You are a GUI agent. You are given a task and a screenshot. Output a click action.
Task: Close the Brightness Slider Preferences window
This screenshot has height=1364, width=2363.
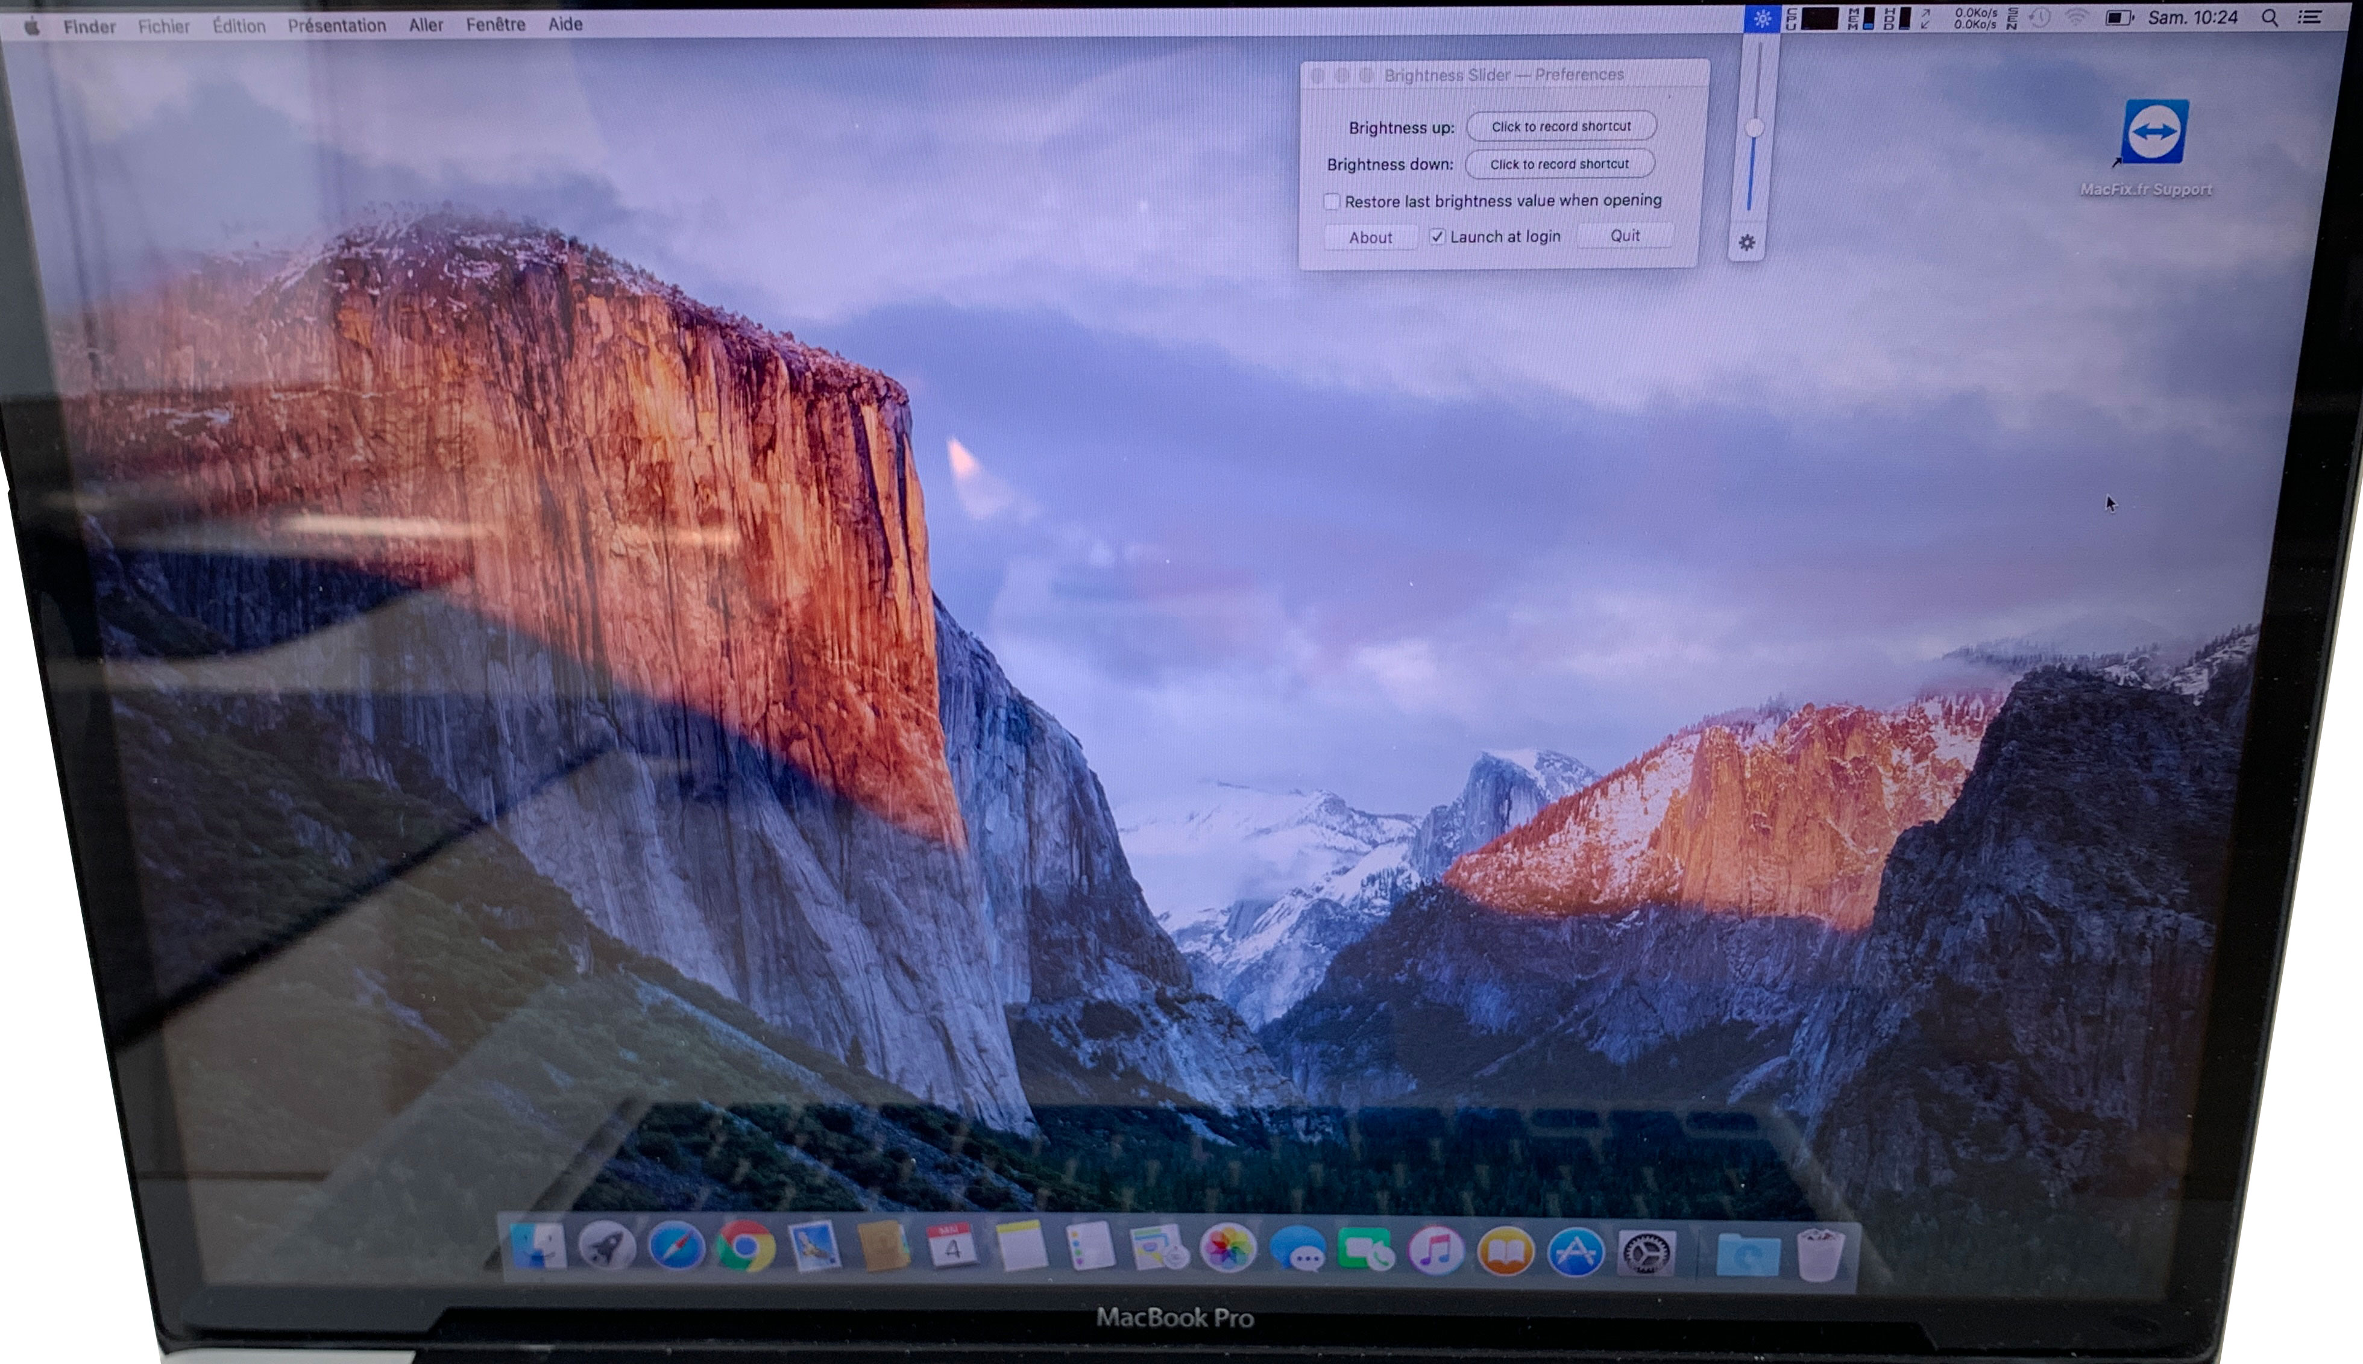1317,75
